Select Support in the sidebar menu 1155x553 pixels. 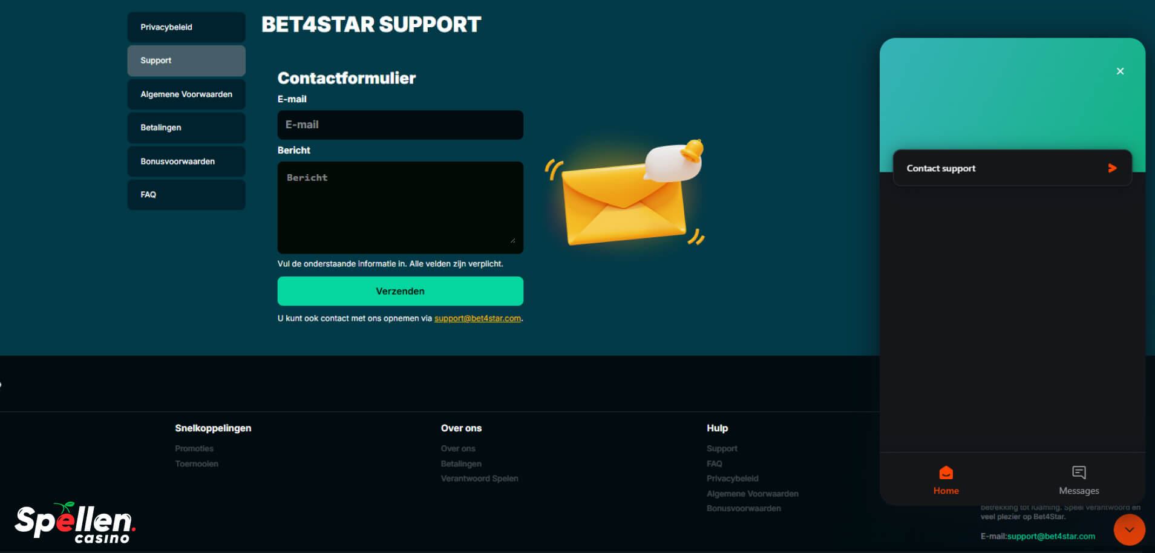click(186, 61)
